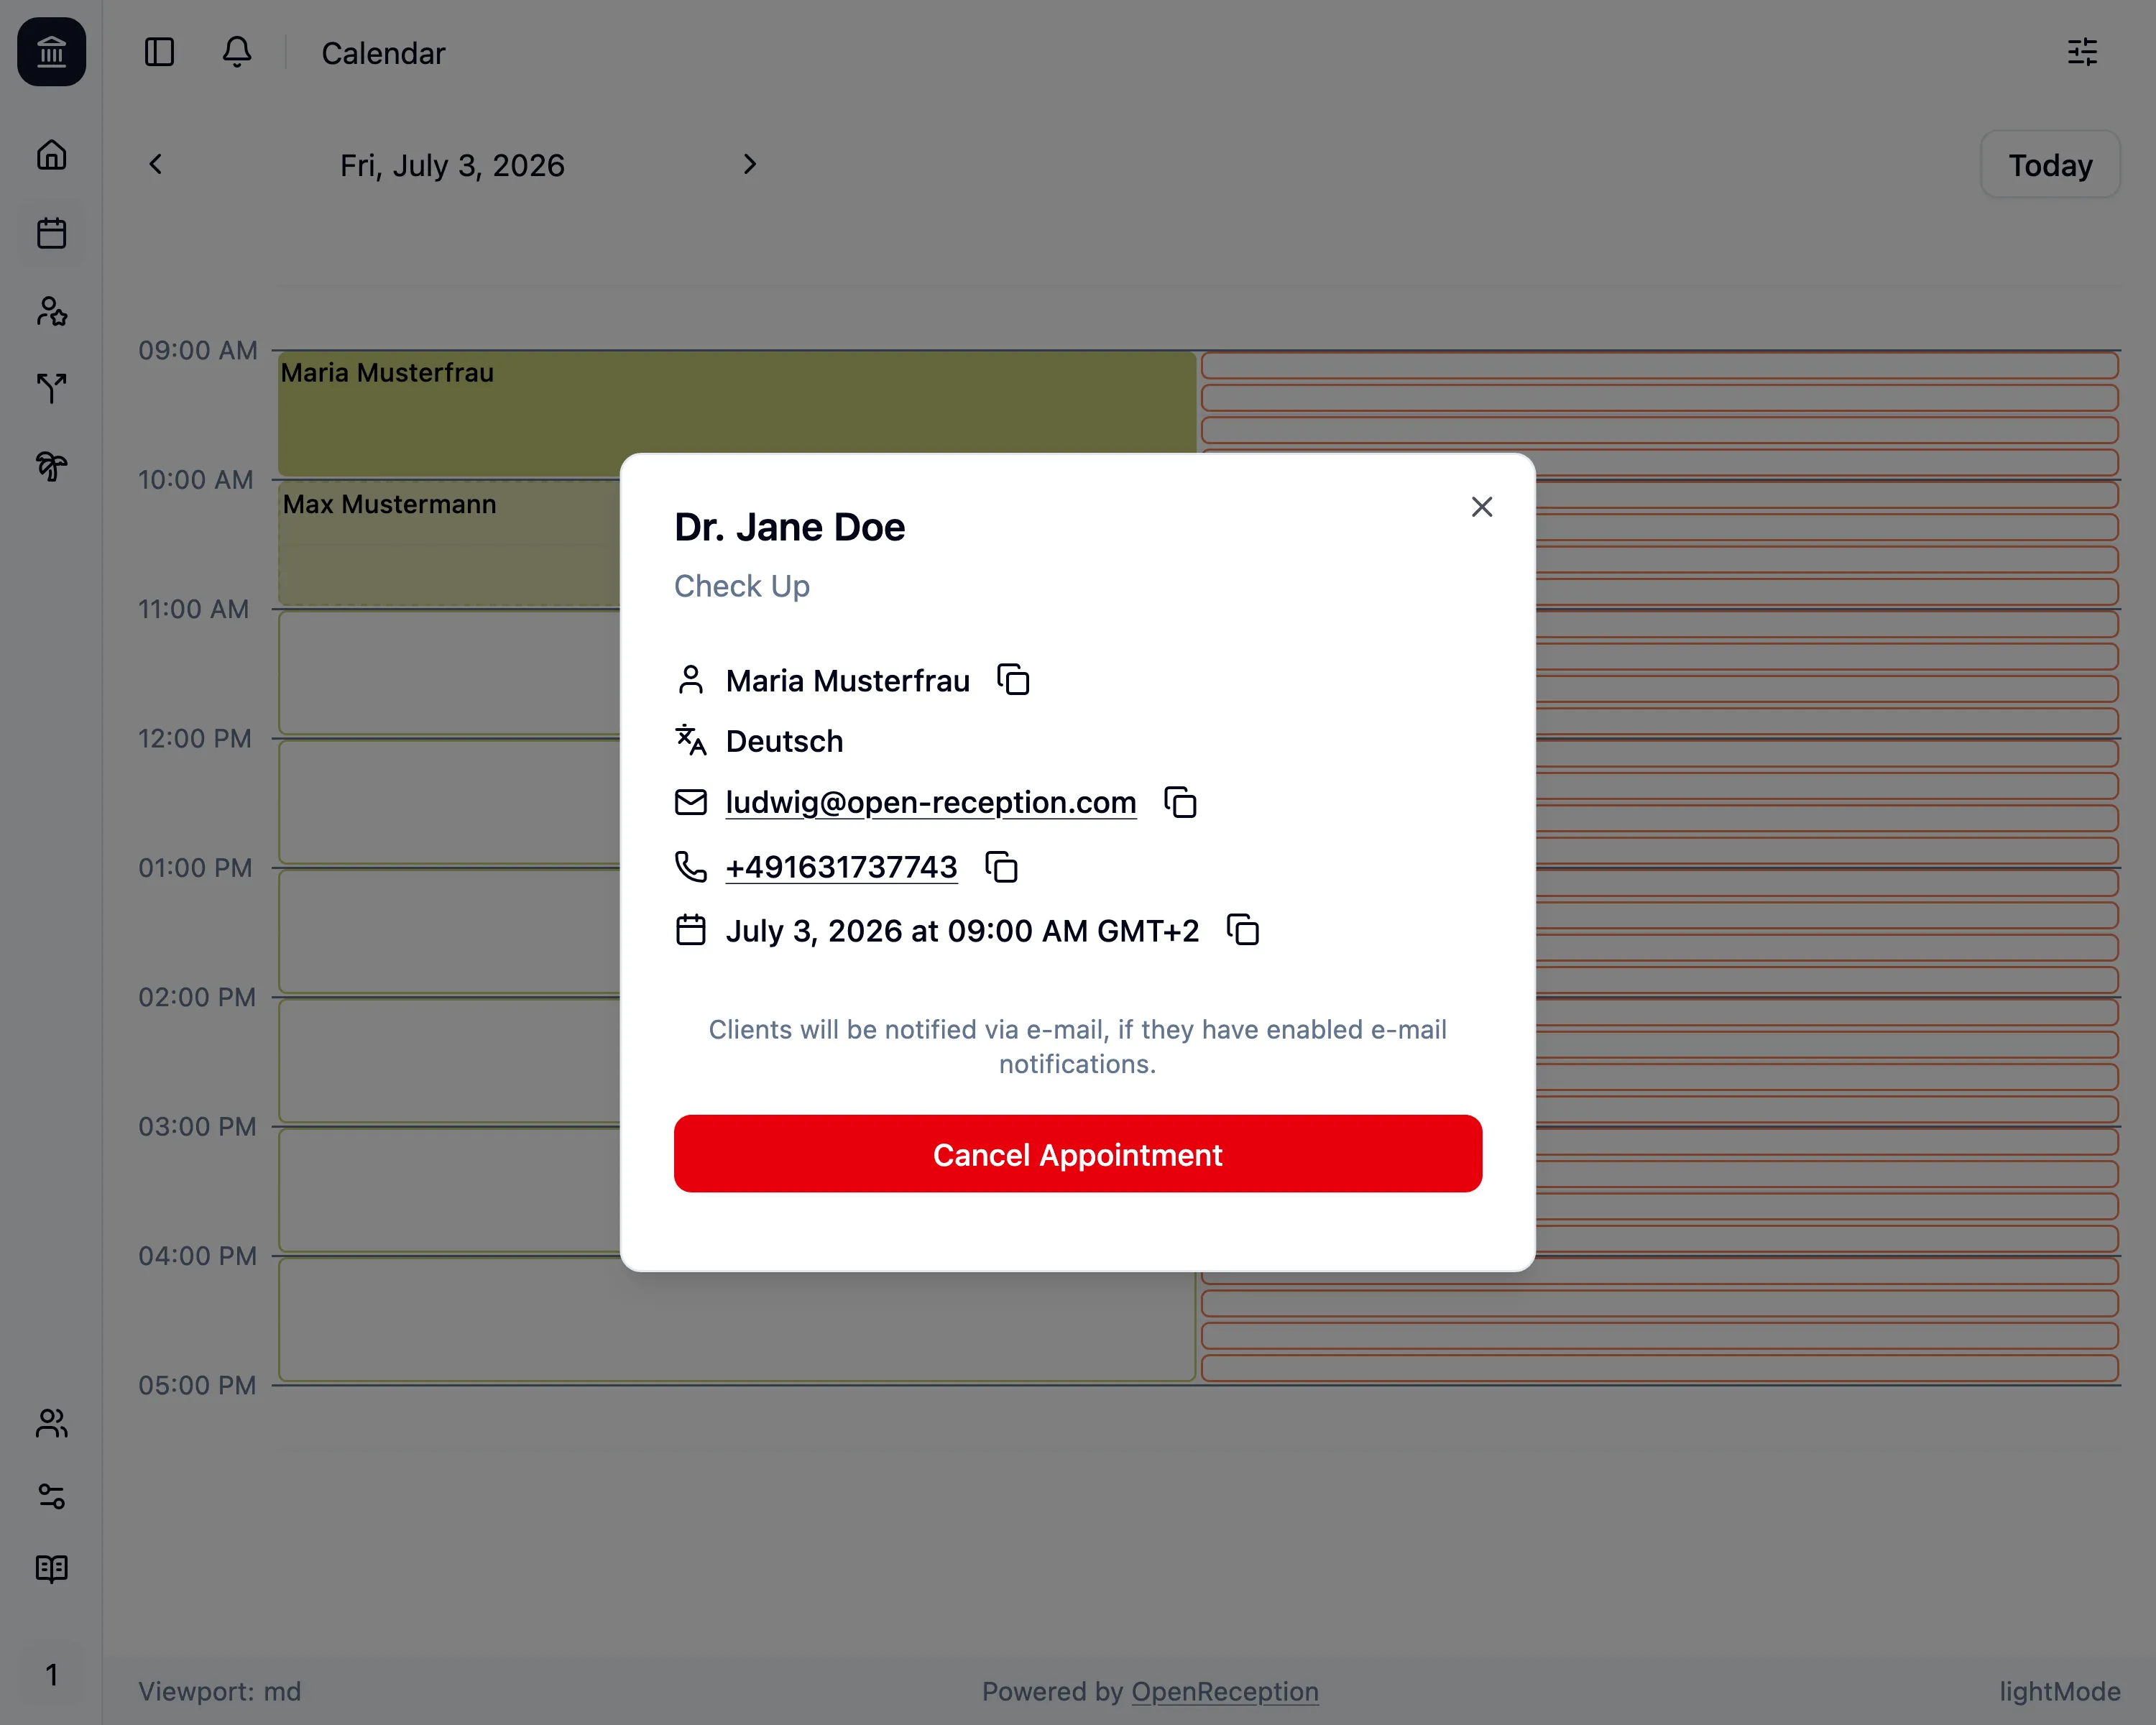The image size is (2156, 1725).
Task: Click the Calendar page title
Action: (383, 53)
